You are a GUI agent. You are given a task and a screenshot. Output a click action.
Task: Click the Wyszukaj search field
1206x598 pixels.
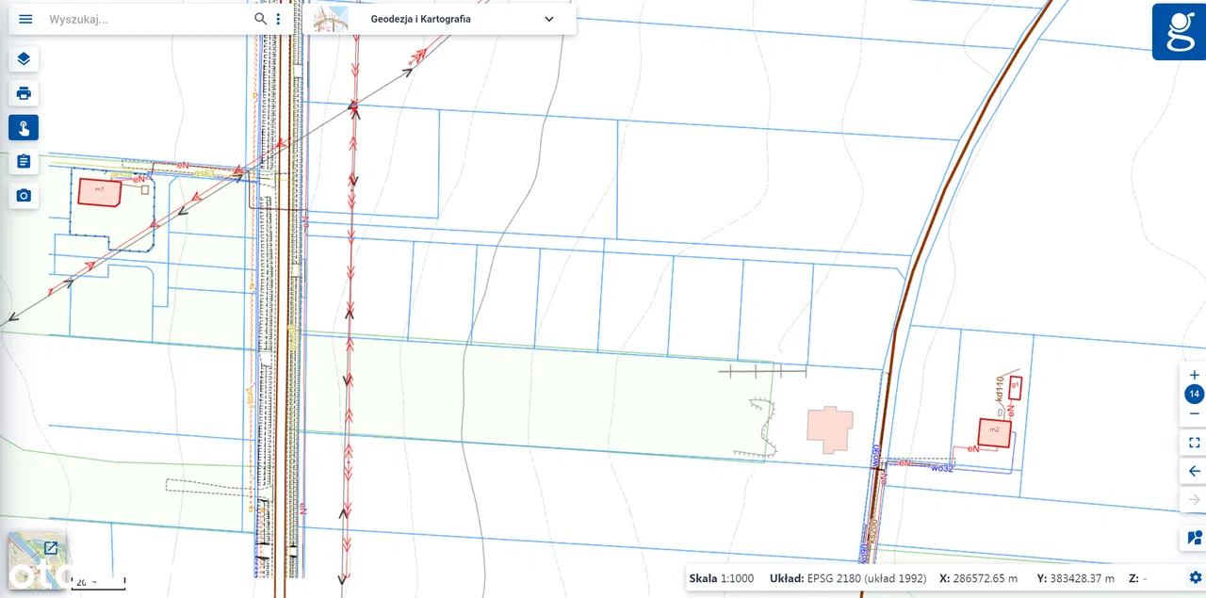[x=146, y=19]
